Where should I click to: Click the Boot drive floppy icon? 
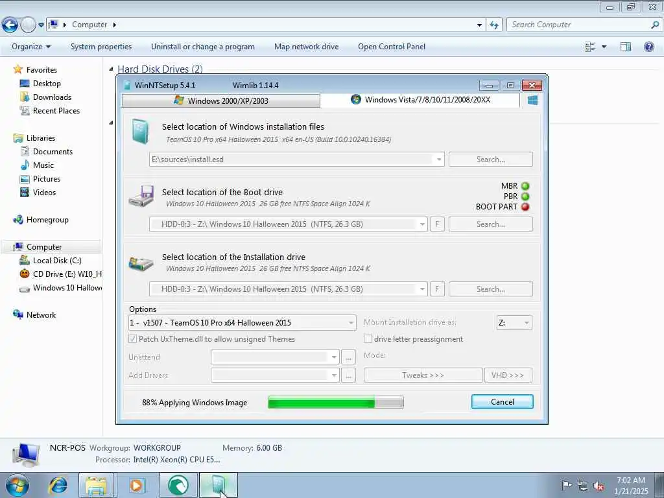(141, 196)
